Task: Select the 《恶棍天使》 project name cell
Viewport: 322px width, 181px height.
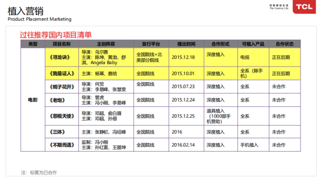Action: coord(62,116)
